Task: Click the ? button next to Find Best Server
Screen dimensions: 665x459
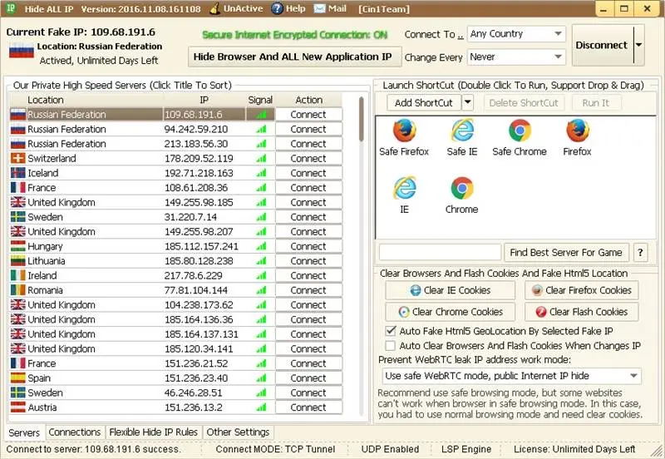Action: click(x=640, y=253)
